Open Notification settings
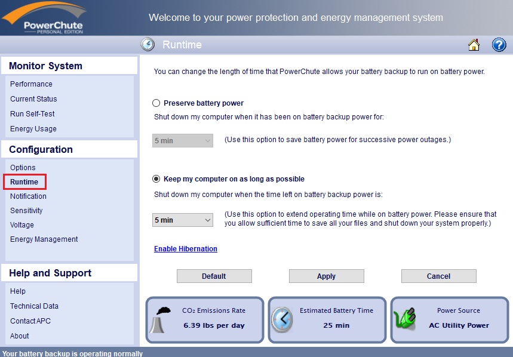 (28, 196)
